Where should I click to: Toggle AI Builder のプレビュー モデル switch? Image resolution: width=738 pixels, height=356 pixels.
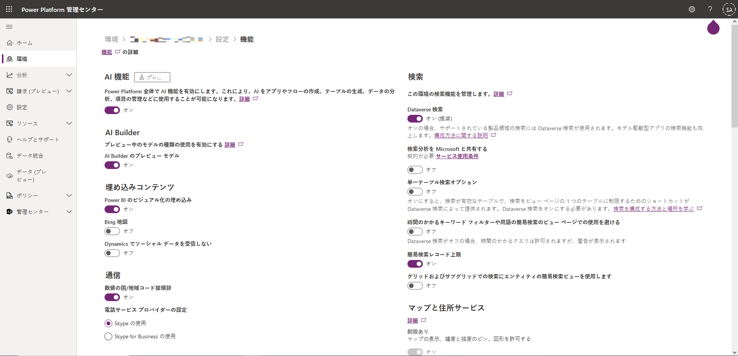pyautogui.click(x=112, y=165)
